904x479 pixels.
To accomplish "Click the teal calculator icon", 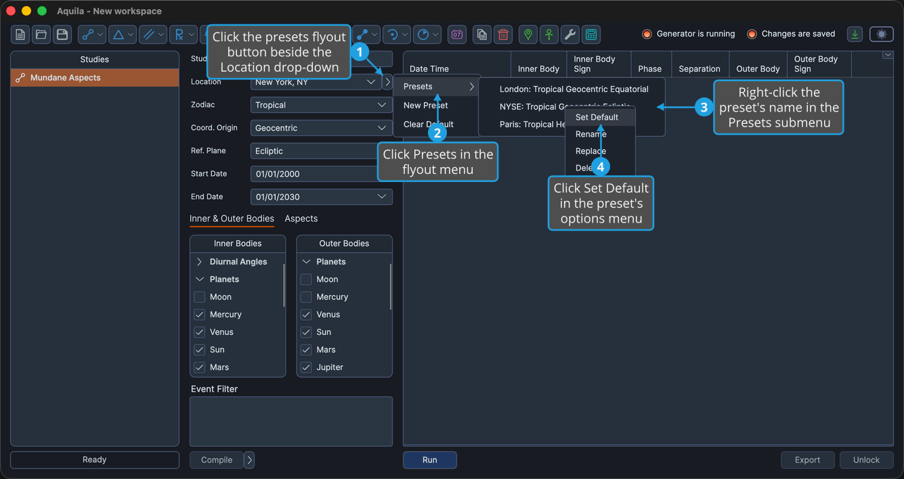I will (591, 35).
